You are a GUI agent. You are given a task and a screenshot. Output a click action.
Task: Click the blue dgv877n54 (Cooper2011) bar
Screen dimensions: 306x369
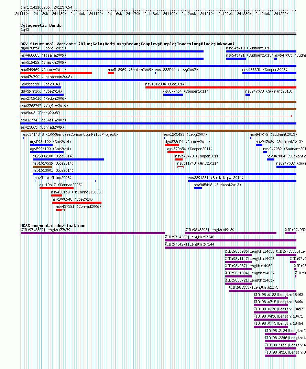click(x=173, y=95)
